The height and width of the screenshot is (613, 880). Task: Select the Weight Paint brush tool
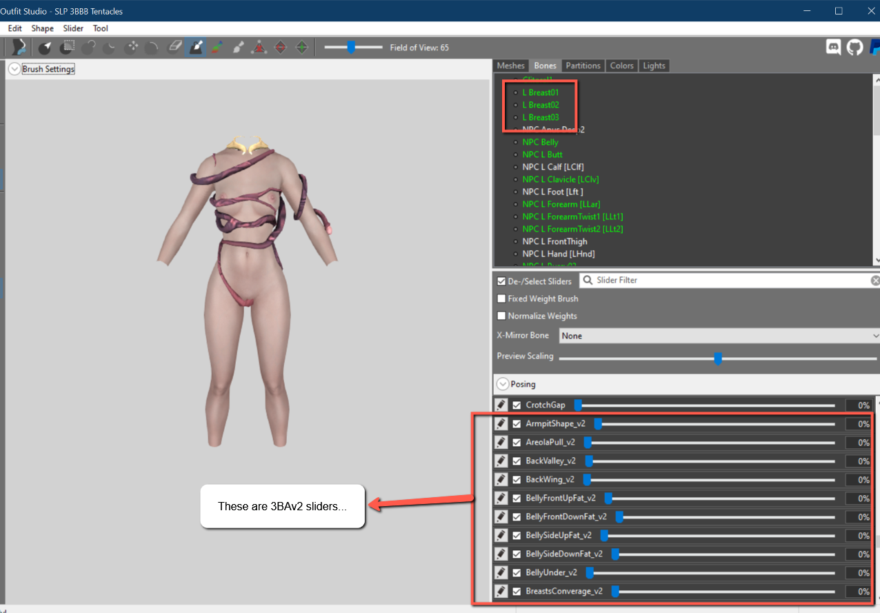(196, 48)
